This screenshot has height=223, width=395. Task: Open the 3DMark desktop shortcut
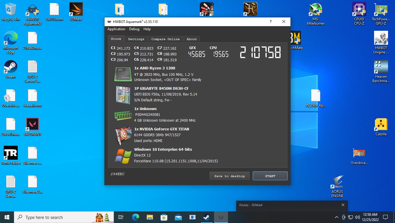(x=76, y=12)
